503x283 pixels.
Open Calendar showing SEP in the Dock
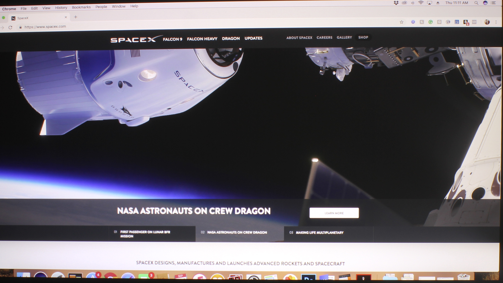click(x=181, y=277)
